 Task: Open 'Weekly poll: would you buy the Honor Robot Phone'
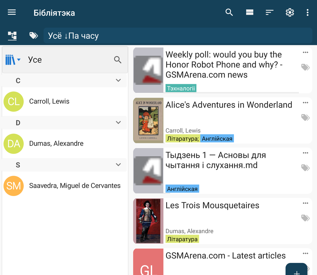point(224,65)
